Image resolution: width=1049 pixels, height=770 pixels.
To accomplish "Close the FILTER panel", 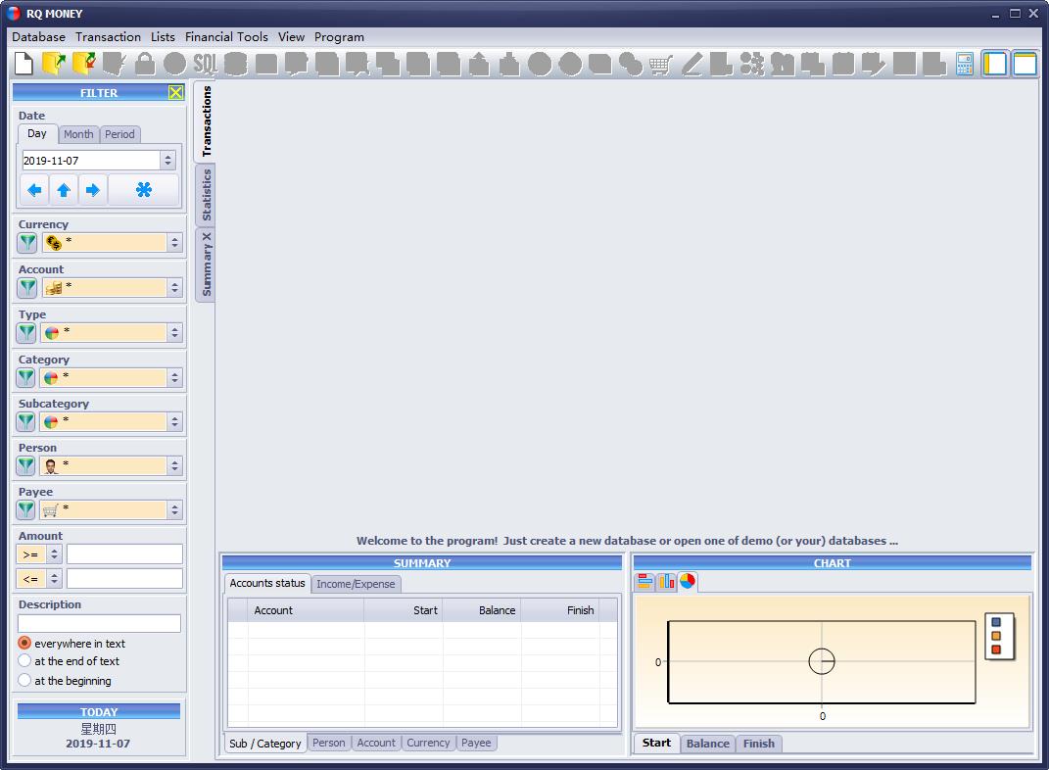I will [175, 92].
